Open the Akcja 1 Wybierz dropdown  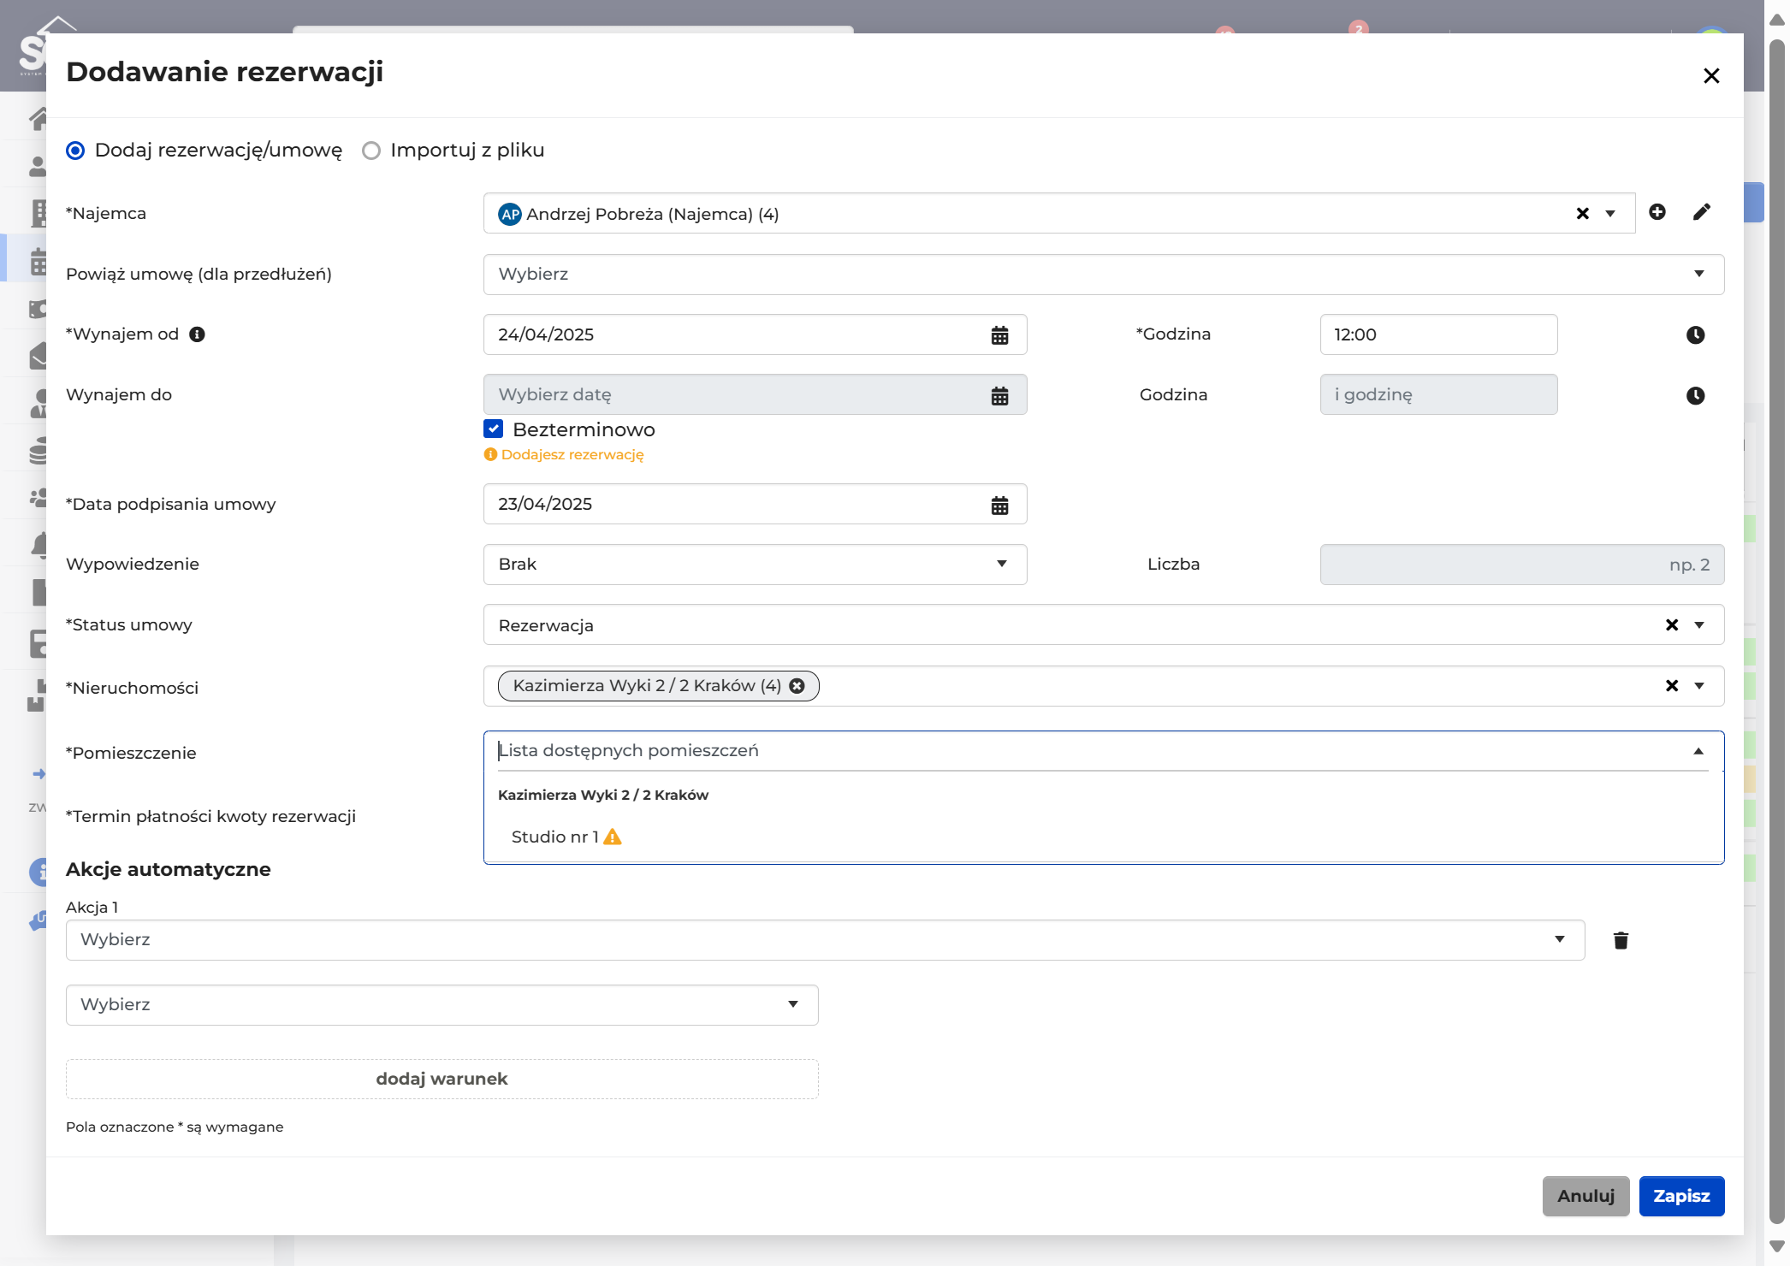point(825,940)
